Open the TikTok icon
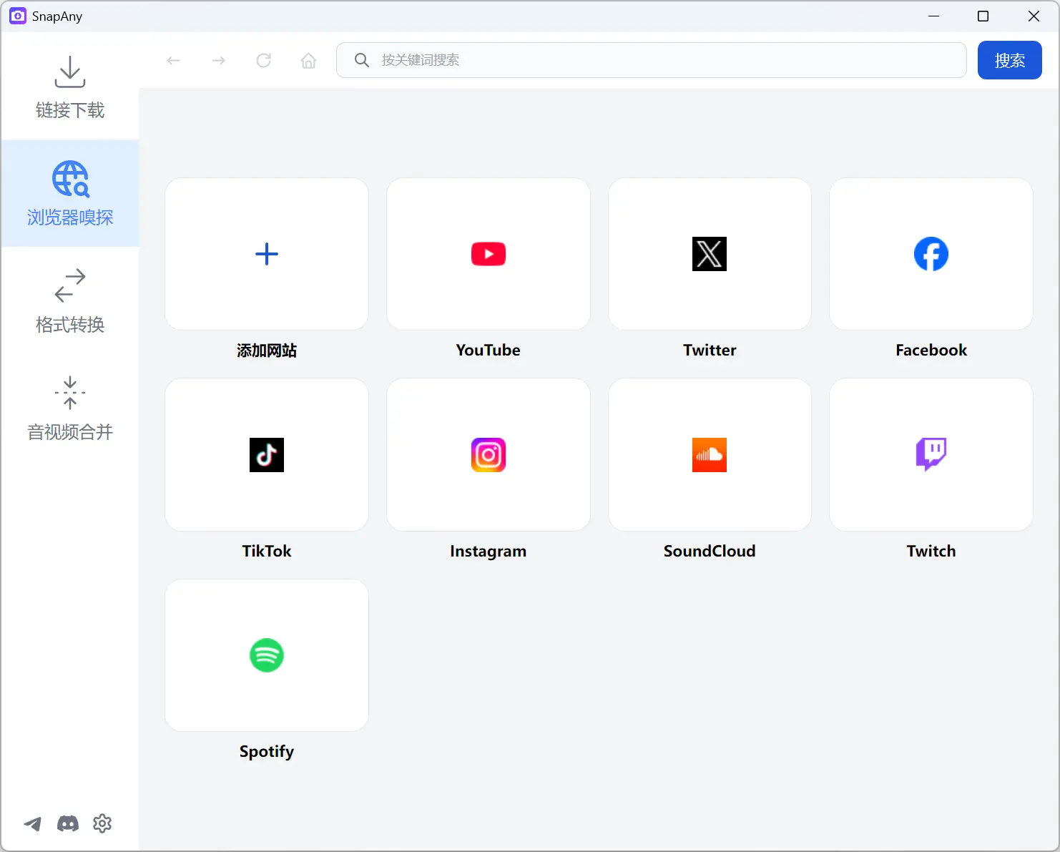This screenshot has width=1060, height=852. point(267,455)
